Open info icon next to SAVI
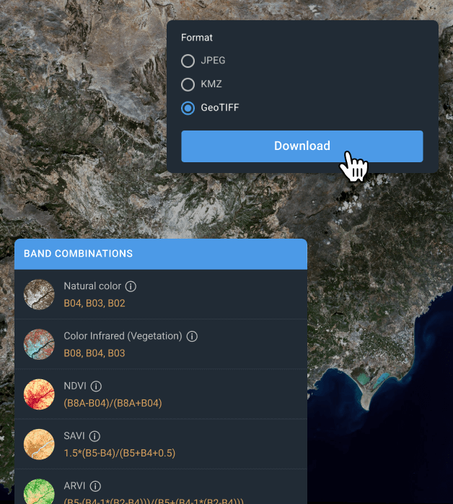Screen dimensions: 453x504 point(94,436)
